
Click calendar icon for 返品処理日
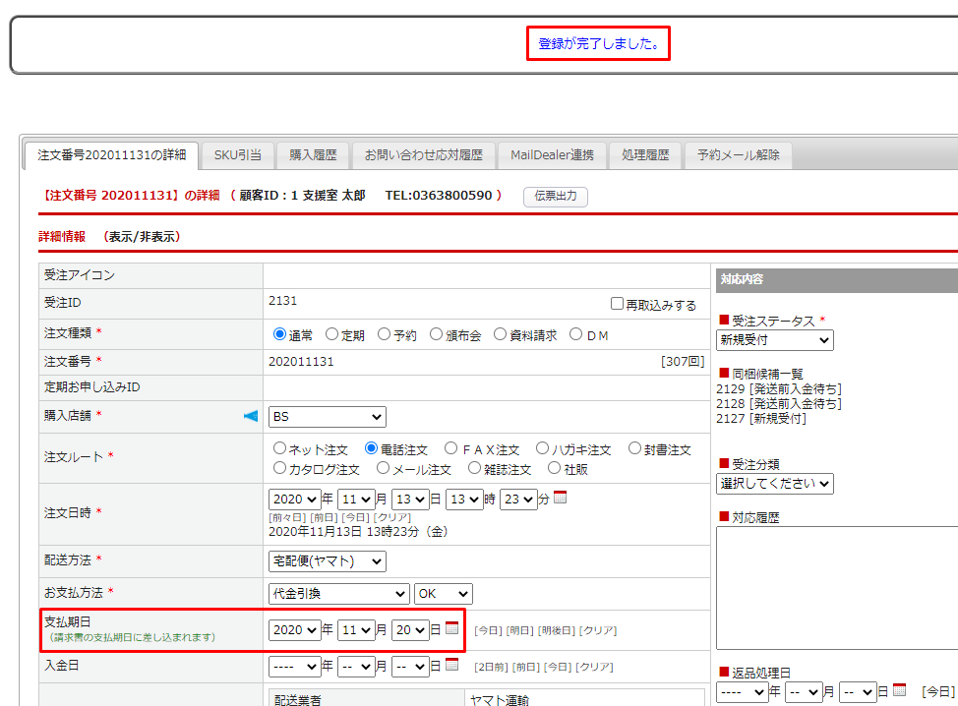899,690
